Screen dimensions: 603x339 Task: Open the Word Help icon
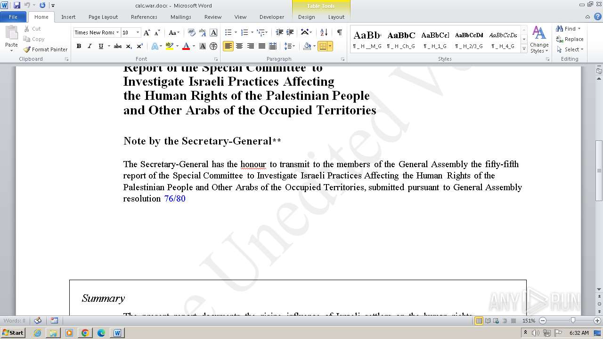point(598,16)
